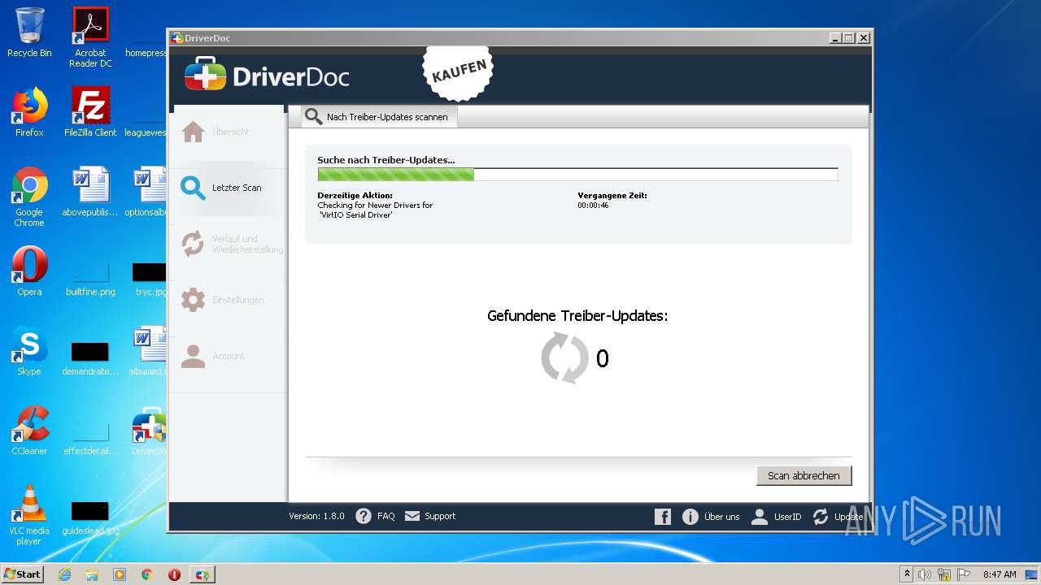Screen dimensions: 1041x585
Task: Show hidden tray icons arrow
Action: 908,574
